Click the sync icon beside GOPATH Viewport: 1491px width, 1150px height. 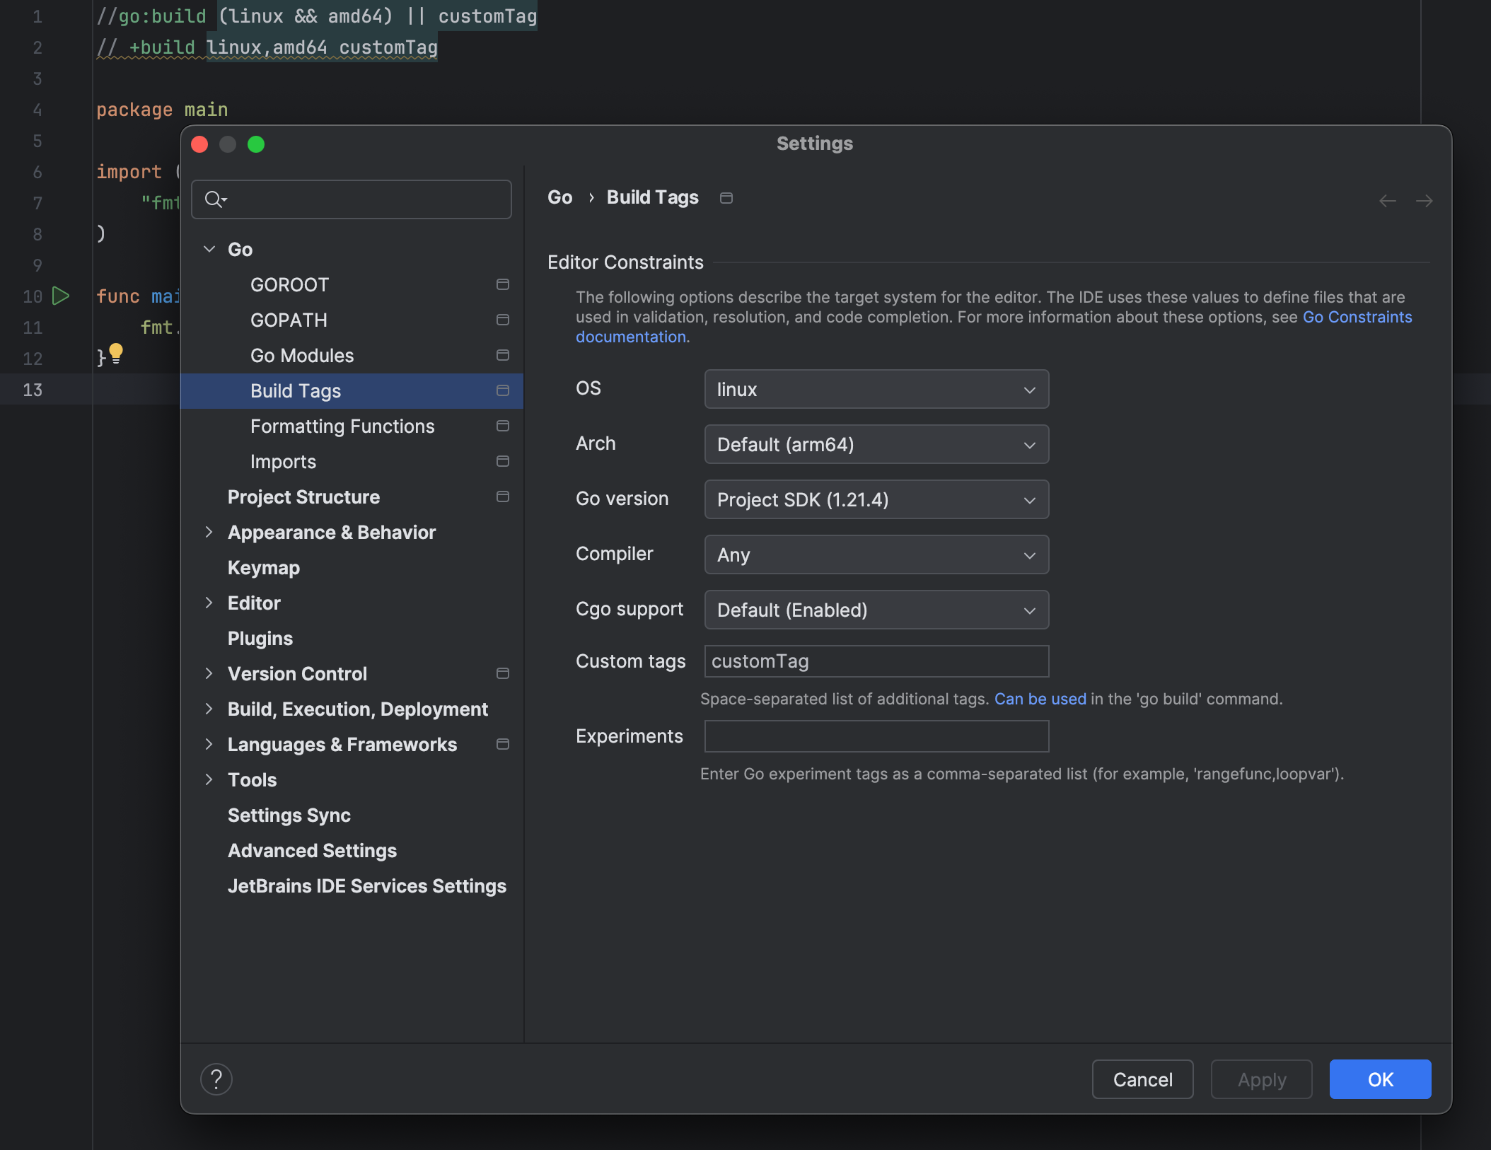pyautogui.click(x=502, y=320)
